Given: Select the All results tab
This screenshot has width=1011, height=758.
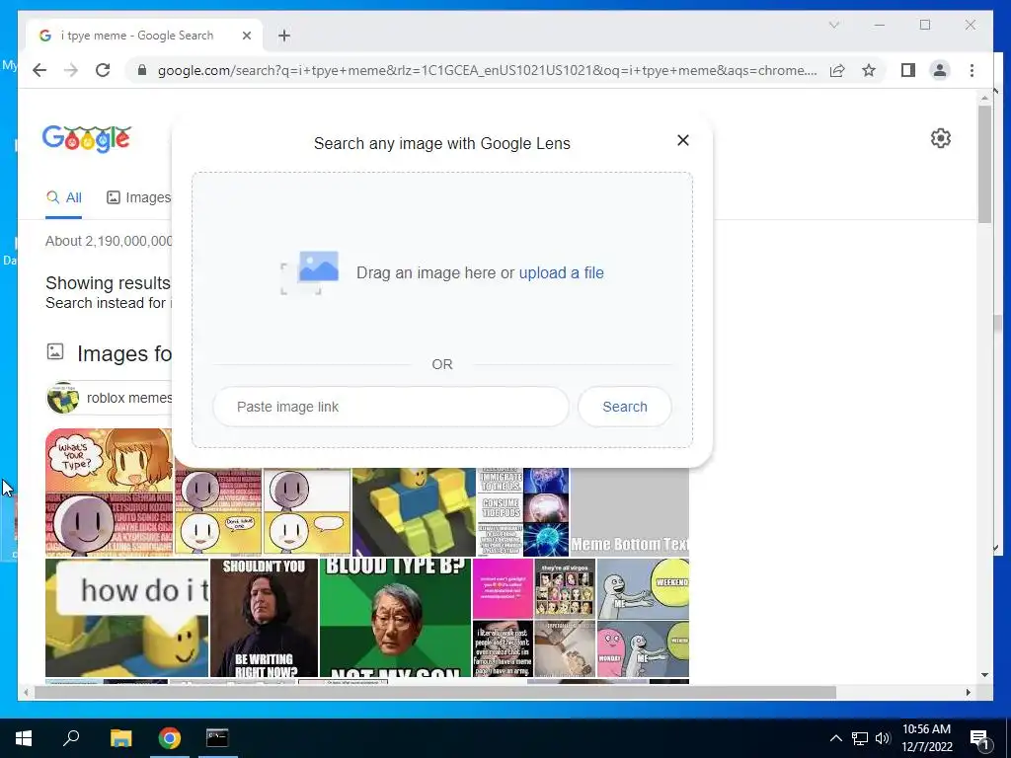Looking at the screenshot, I should click(64, 197).
